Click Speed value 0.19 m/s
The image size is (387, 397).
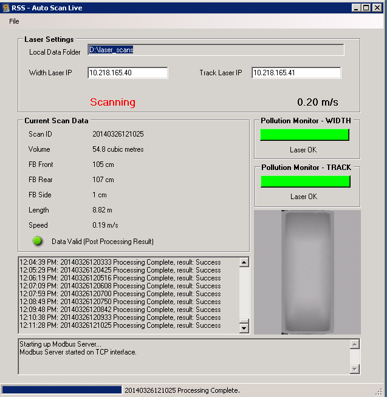105,225
